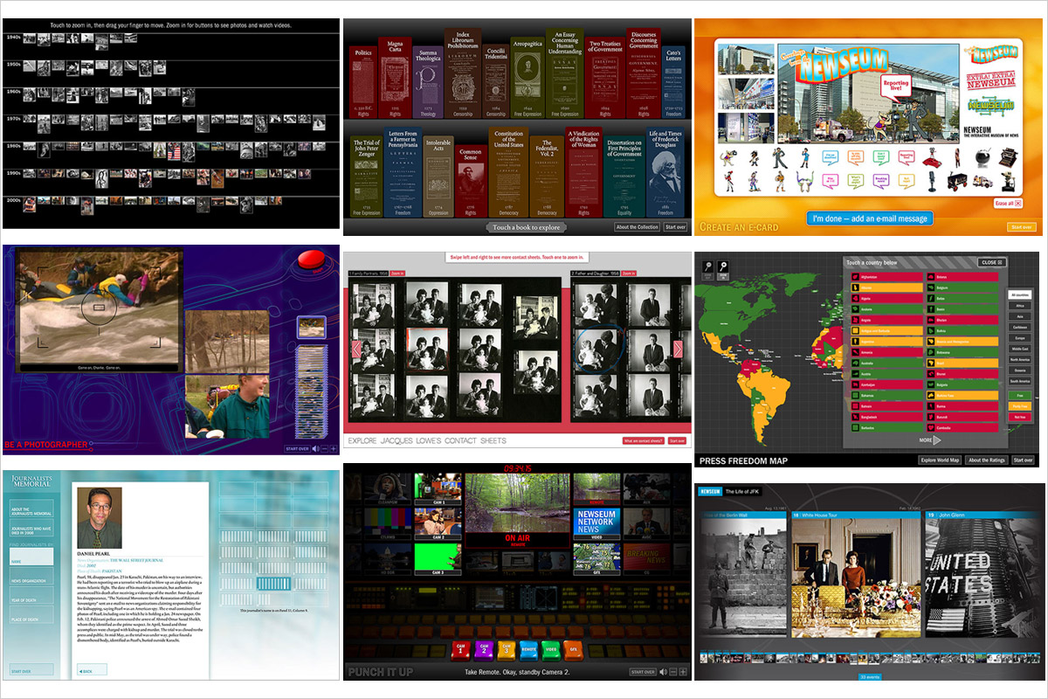Expand the country list with the MORE arrow
Screen dimensions: 1048x699
tap(930, 440)
